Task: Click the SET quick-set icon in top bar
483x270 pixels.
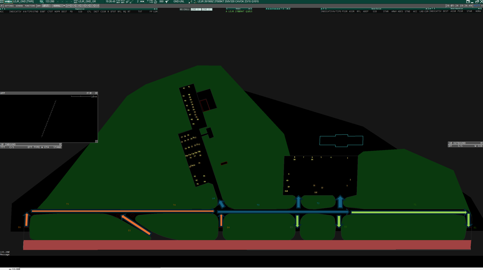Action: tap(123, 1)
